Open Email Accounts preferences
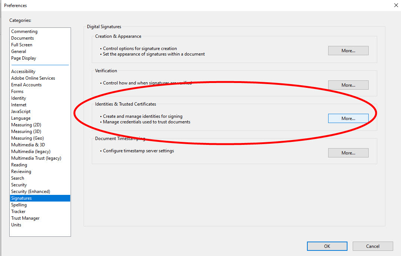Viewport: 401px width, 256px height. [26, 85]
